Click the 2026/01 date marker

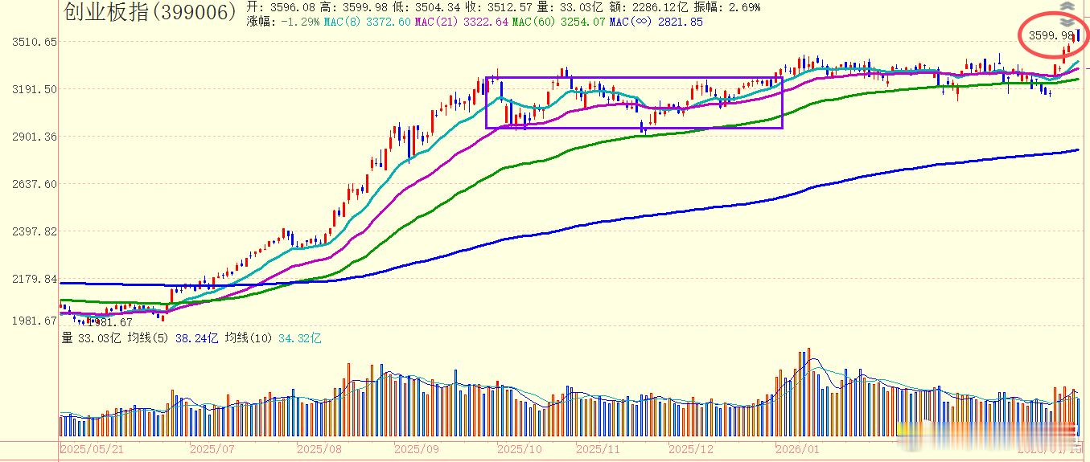pos(798,448)
